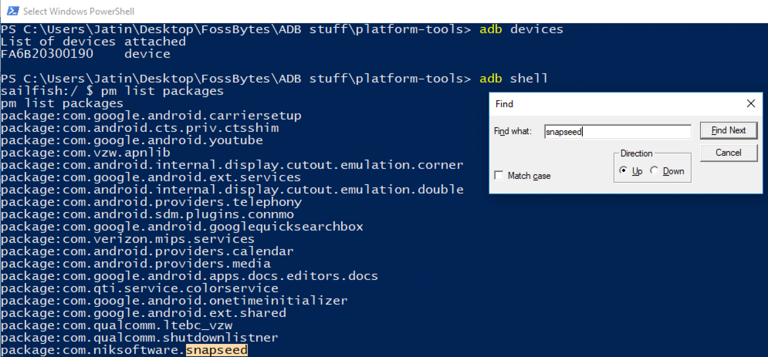Viewport: 768px width, 357px height.
Task: Close the Find dialog with X
Action: click(x=750, y=103)
